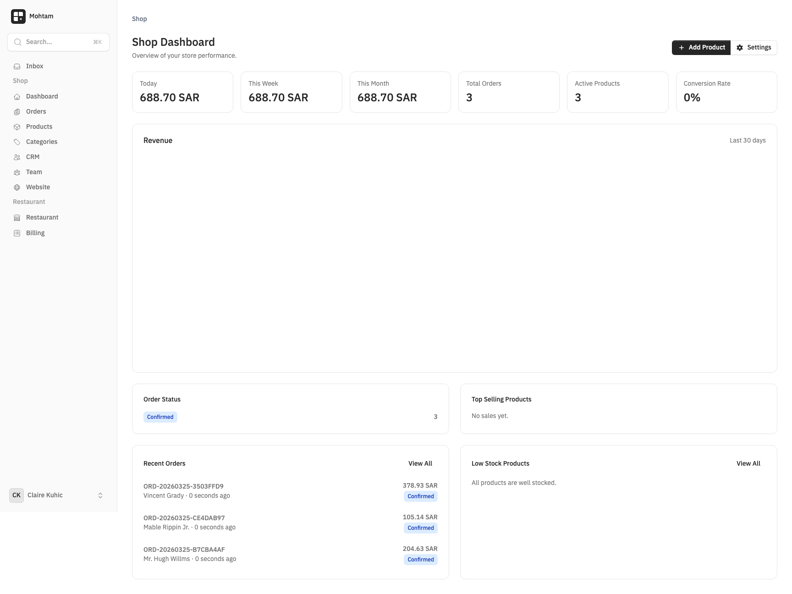Screen dimensions: 792x594
Task: Click the Products box icon
Action: coord(17,126)
